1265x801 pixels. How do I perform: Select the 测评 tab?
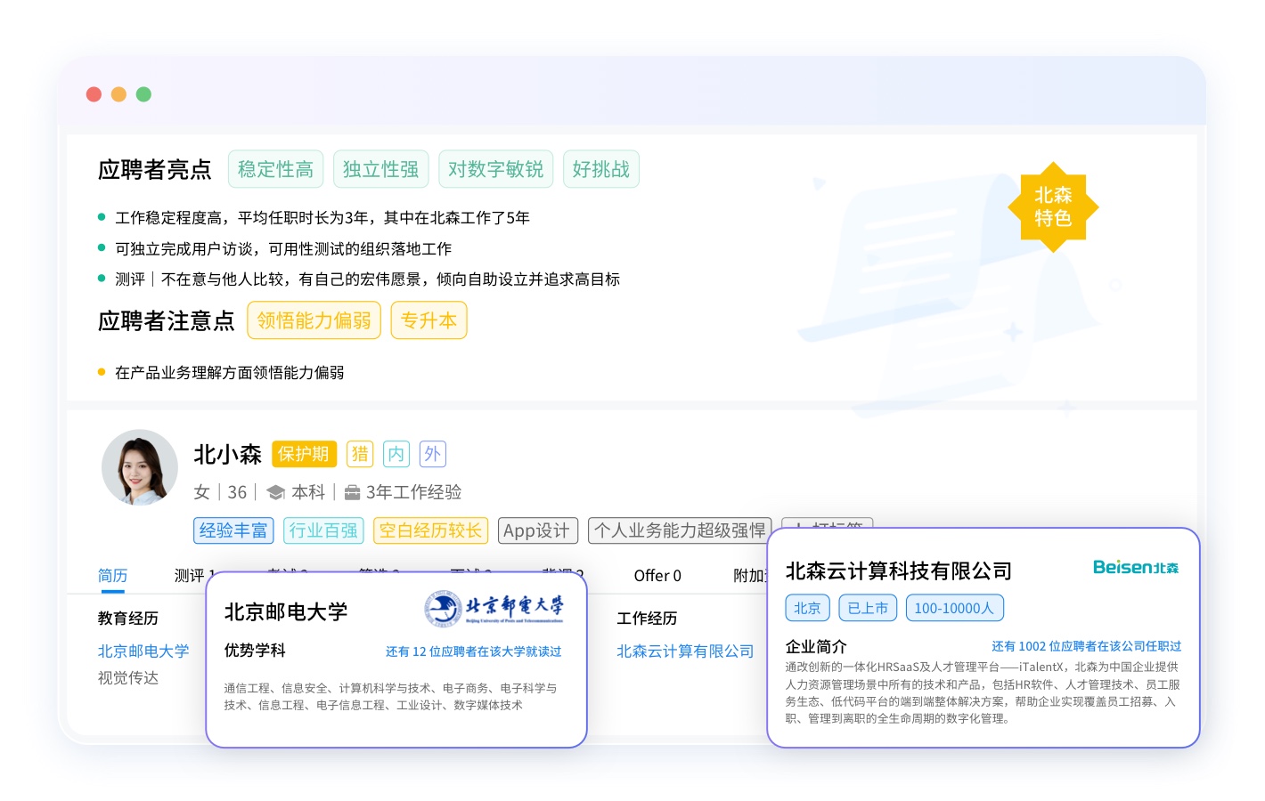pyautogui.click(x=190, y=576)
